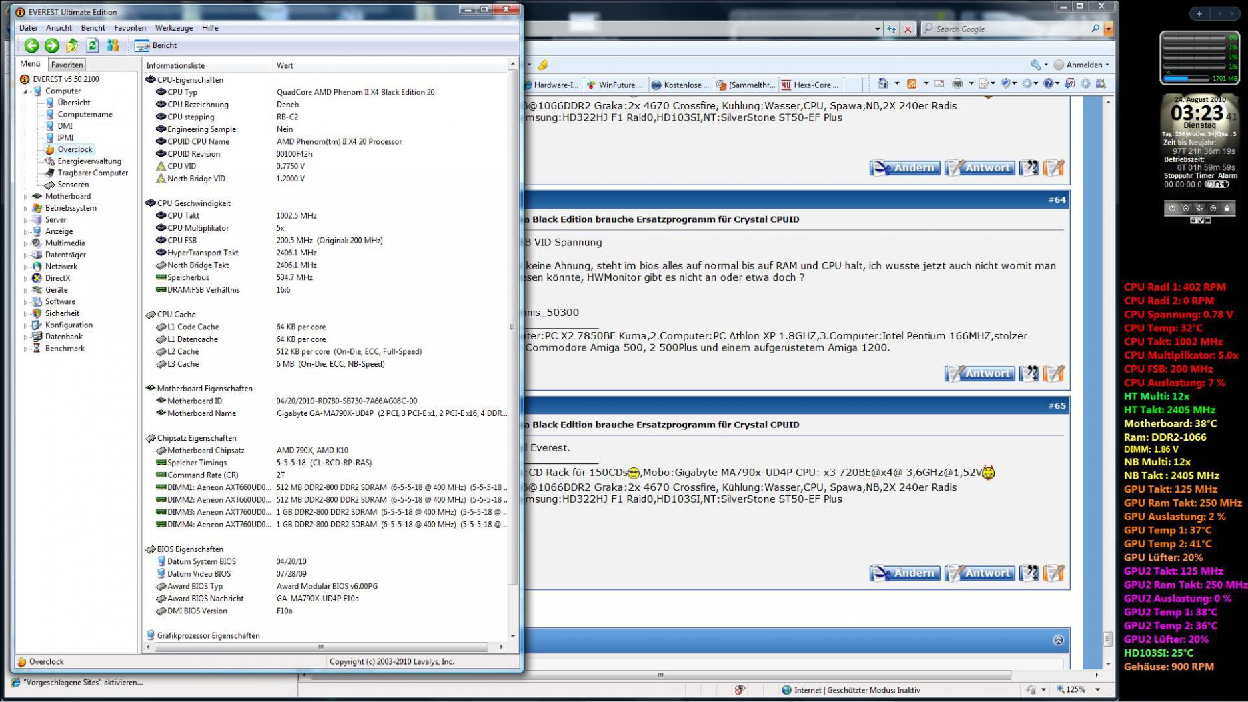
Task: Open Datei menu in EVEREST
Action: point(28,28)
